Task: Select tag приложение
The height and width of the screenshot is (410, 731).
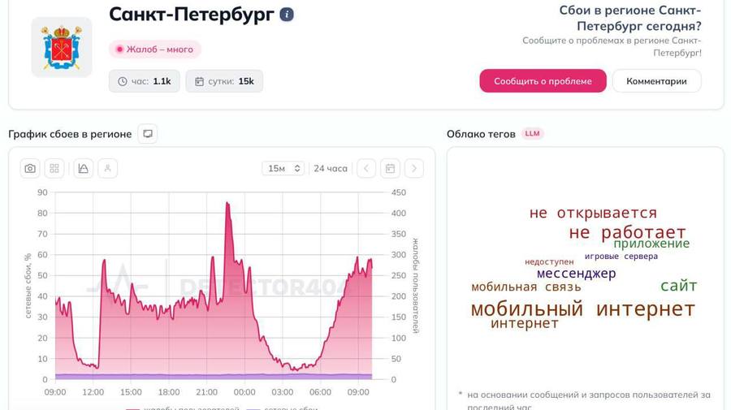Action: tap(651, 244)
